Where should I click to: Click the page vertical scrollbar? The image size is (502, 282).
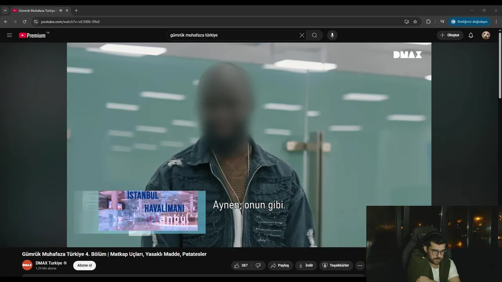pos(500,66)
